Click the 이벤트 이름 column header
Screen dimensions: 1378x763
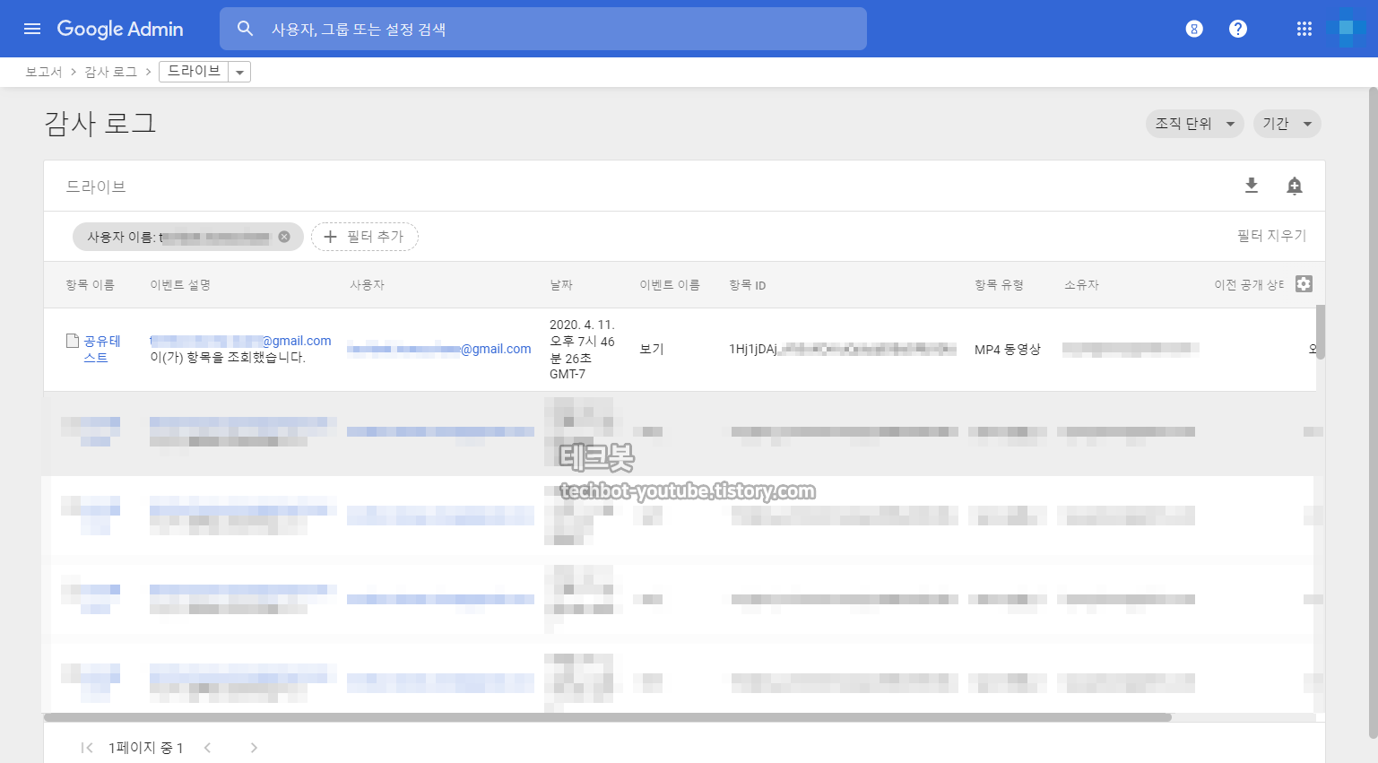coord(670,285)
